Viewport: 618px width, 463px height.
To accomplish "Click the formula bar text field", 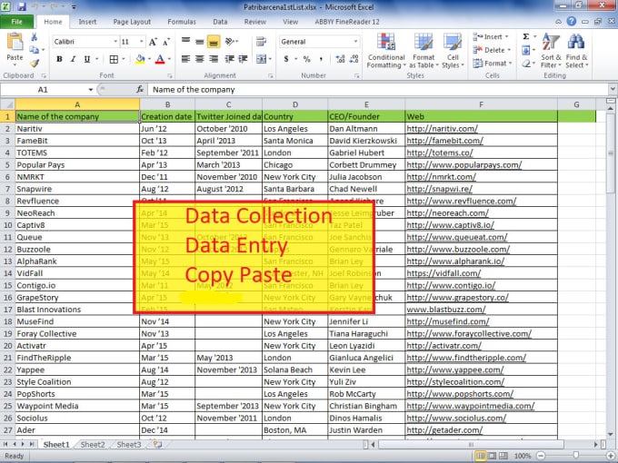I will (364, 90).
